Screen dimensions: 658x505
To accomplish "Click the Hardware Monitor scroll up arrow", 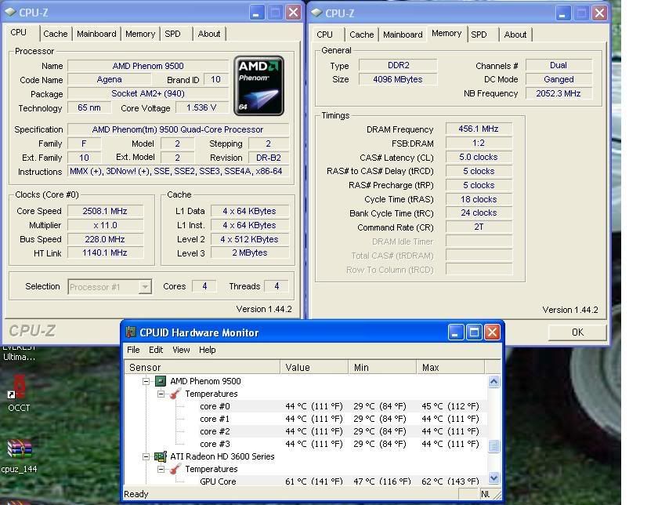I will (x=494, y=382).
